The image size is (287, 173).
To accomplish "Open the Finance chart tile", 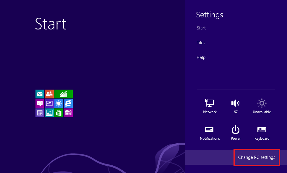I will [x=64, y=94].
